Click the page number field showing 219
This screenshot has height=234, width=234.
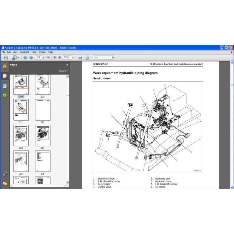coord(38,57)
